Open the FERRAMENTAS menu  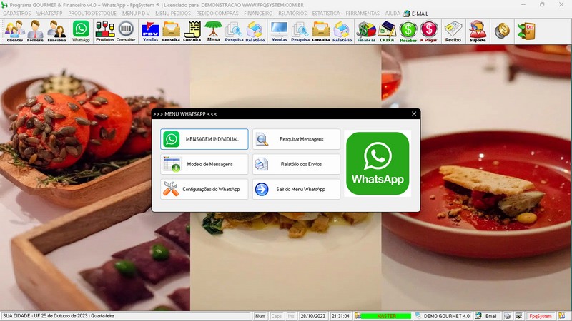[x=363, y=14]
